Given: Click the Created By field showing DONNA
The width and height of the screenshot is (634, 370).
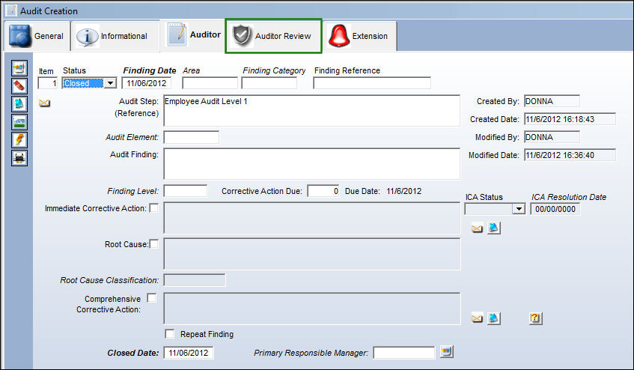Looking at the screenshot, I should [x=552, y=101].
